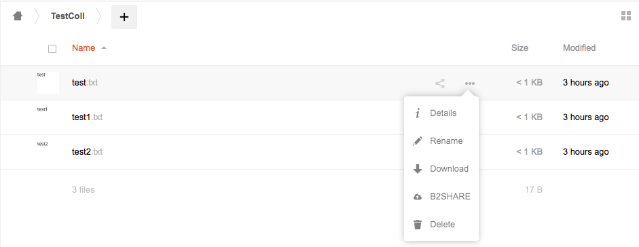The width and height of the screenshot is (639, 247).
Task: Open the TestColl breadcrumb
Action: 68,16
